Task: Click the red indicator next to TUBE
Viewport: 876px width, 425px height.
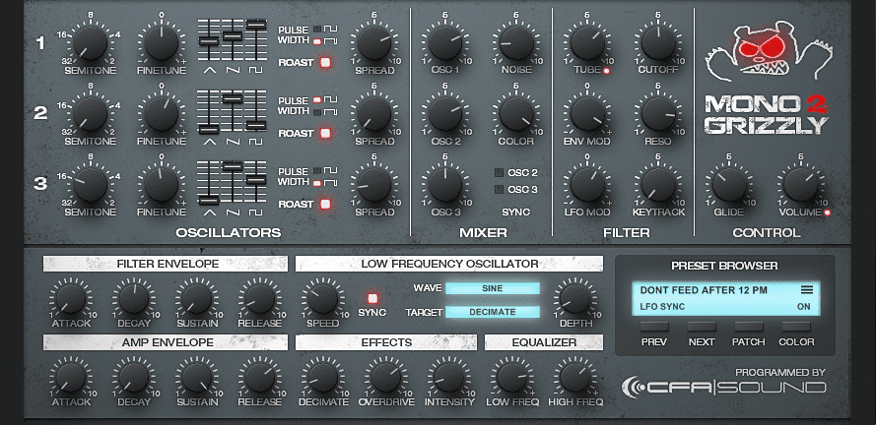Action: 606,70
